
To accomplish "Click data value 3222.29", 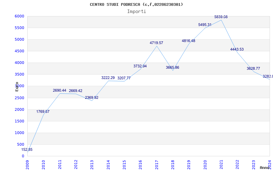I will pos(108,78).
